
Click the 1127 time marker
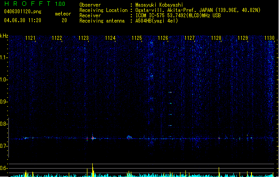(189, 38)
